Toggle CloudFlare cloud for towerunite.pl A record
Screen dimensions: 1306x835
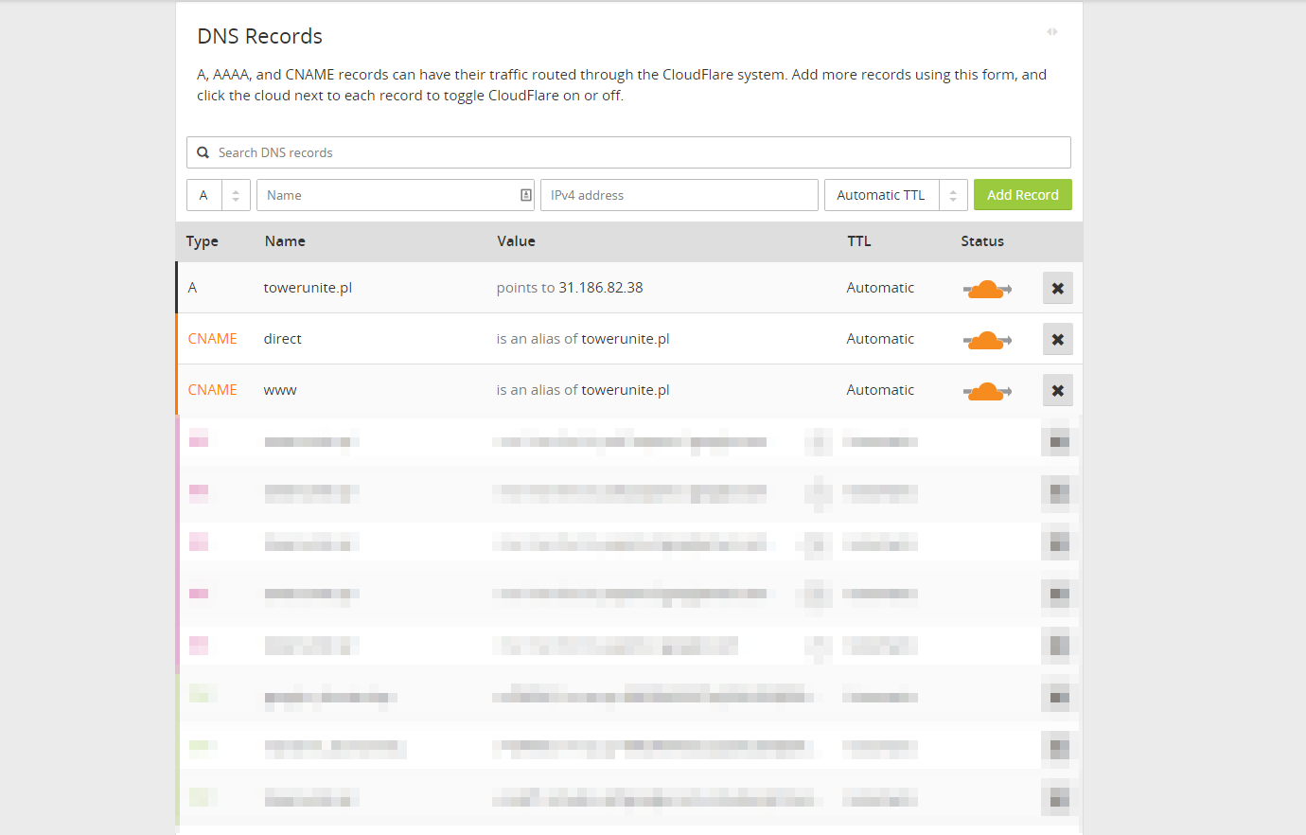tap(986, 289)
